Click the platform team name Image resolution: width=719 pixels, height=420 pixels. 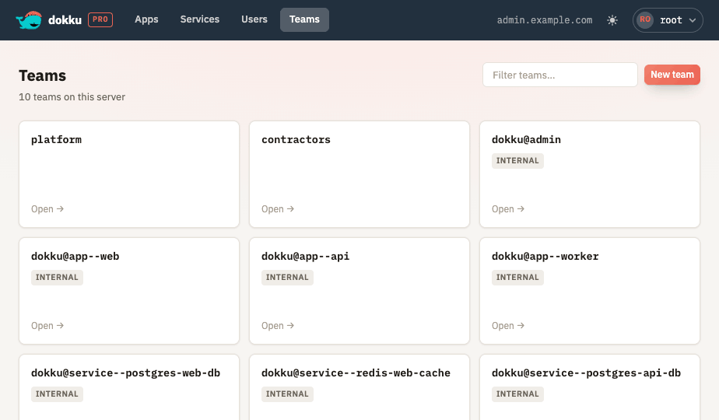(x=56, y=139)
